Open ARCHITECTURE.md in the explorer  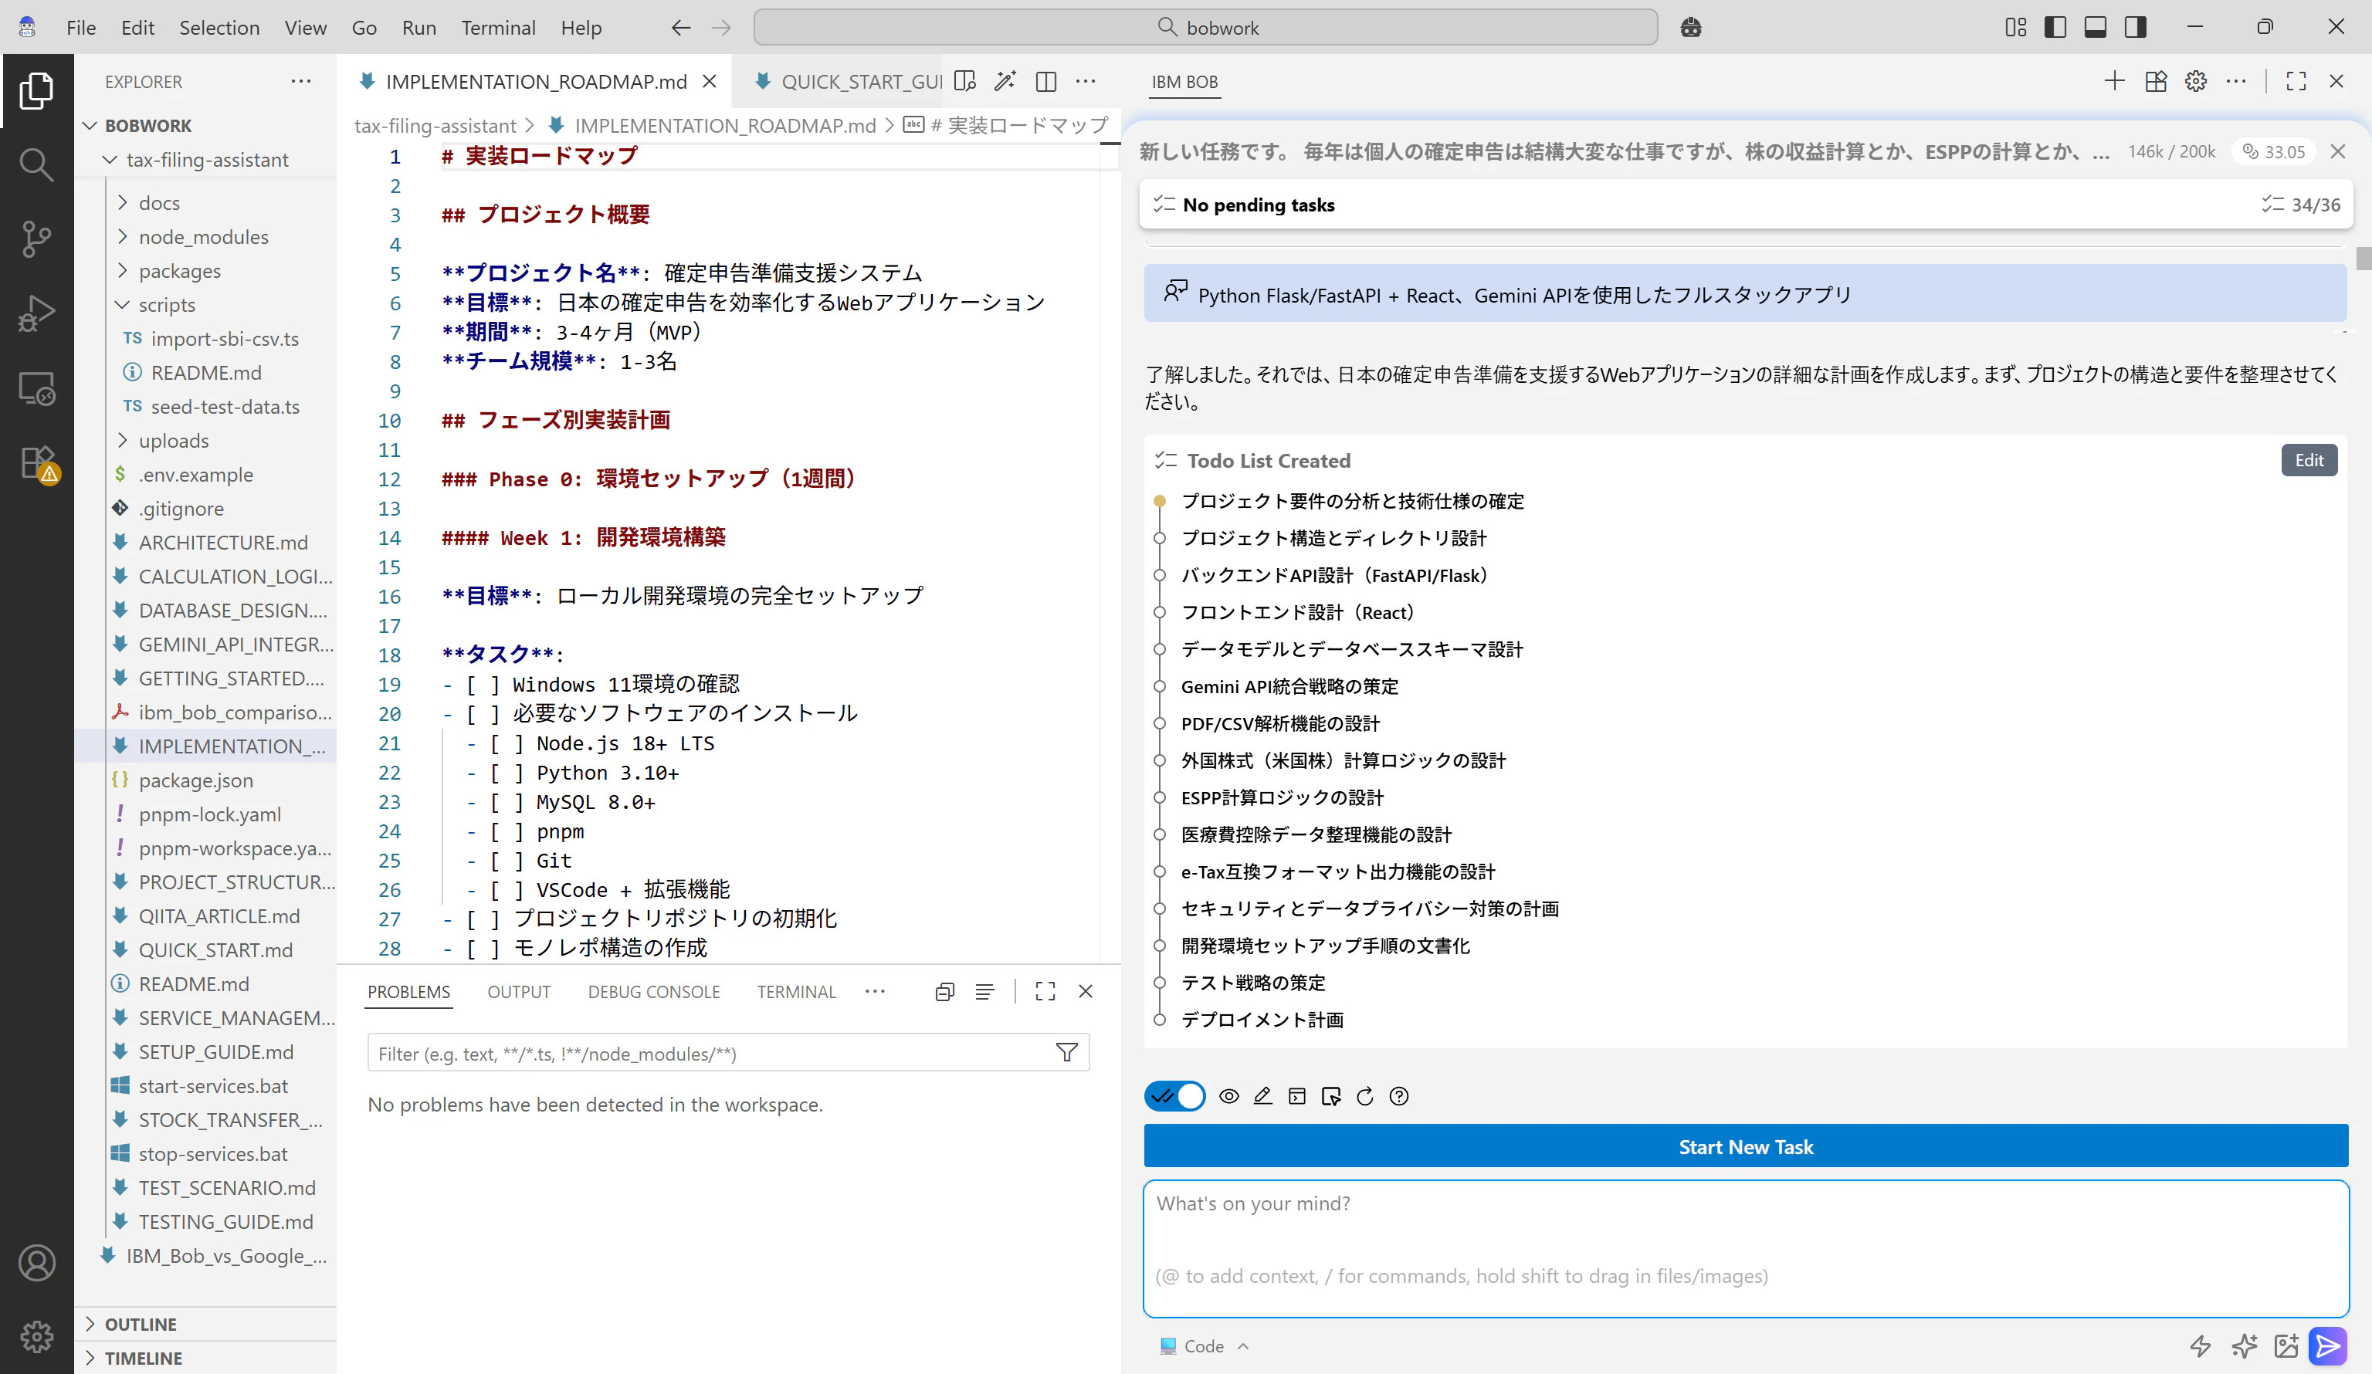pos(223,542)
